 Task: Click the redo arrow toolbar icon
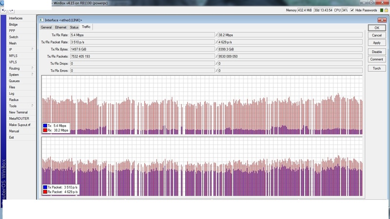click(x=11, y=10)
